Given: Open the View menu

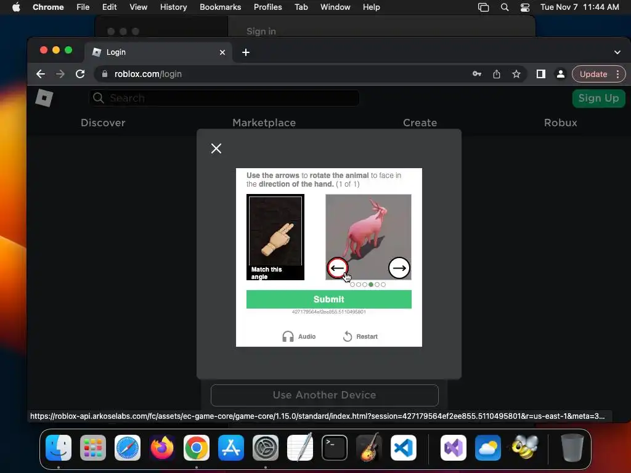Looking at the screenshot, I should pyautogui.click(x=138, y=7).
